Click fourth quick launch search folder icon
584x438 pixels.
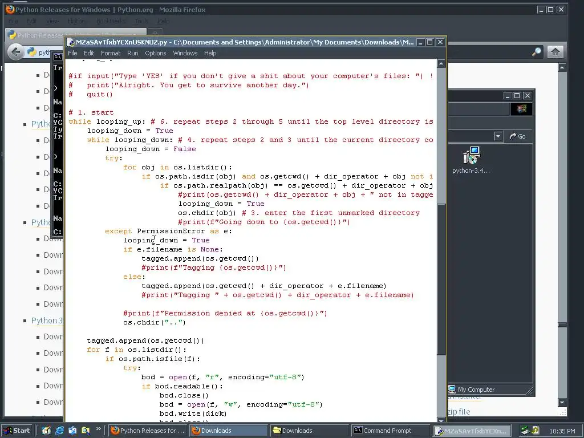[86, 431]
